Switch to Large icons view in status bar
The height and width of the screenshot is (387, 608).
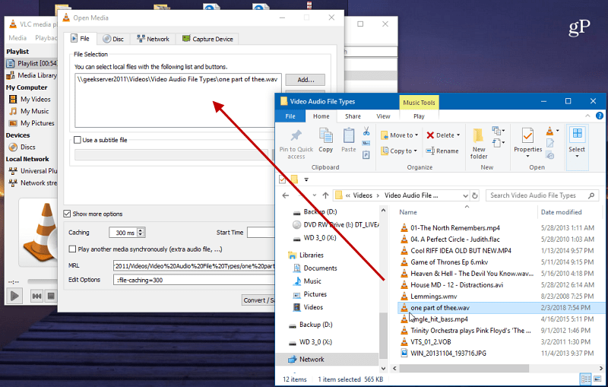coord(597,379)
